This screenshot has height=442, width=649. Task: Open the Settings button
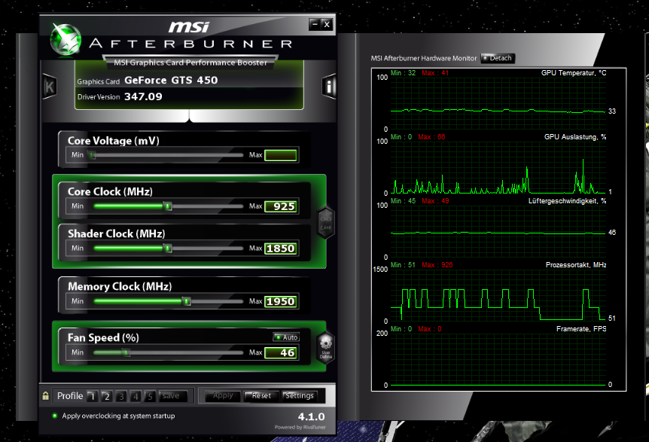[x=300, y=396]
